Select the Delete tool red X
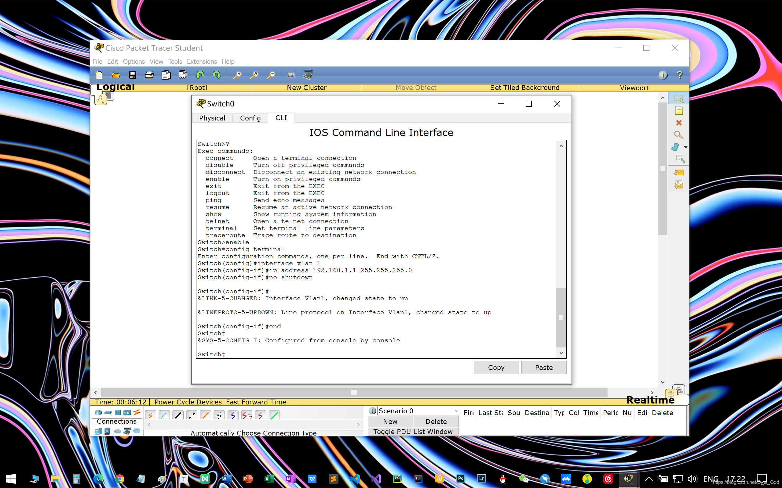Screen dimensions: 782x488 pyautogui.click(x=678, y=123)
